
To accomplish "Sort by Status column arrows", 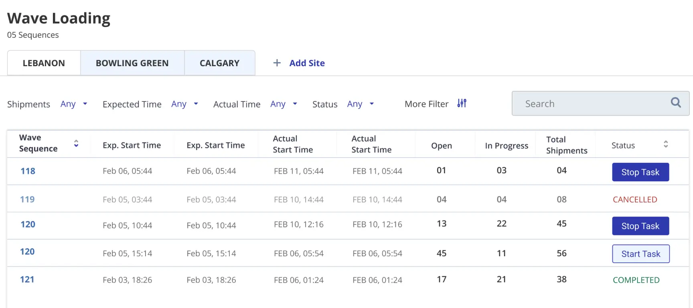I will pyautogui.click(x=666, y=144).
